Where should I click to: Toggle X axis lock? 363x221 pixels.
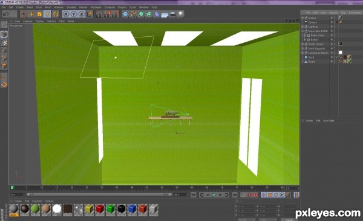pos(66,14)
